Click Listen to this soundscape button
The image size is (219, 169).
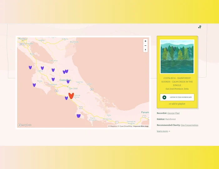tap(177, 97)
